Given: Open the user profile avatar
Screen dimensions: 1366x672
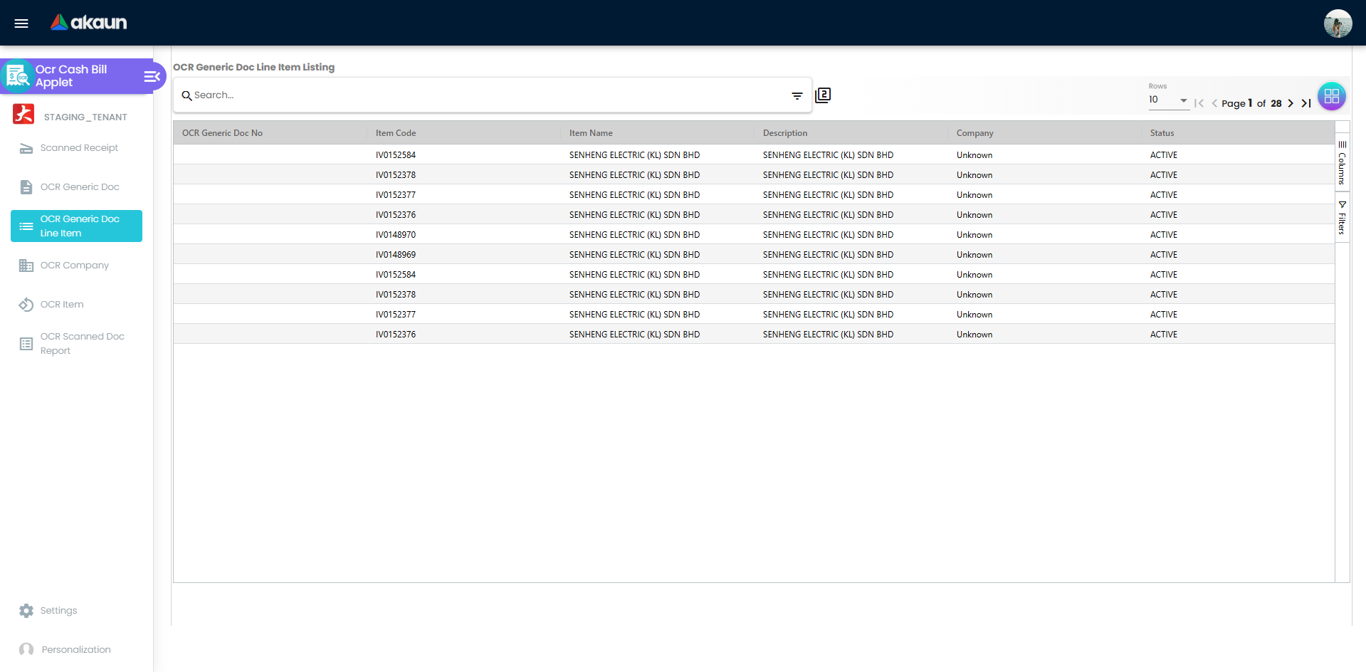Looking at the screenshot, I should click(x=1338, y=23).
